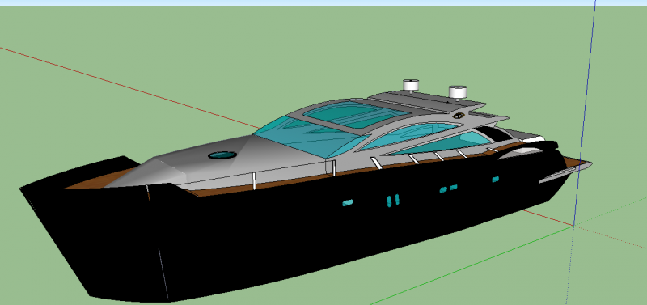
Task: Select the right white radar dome
Action: (458, 91)
